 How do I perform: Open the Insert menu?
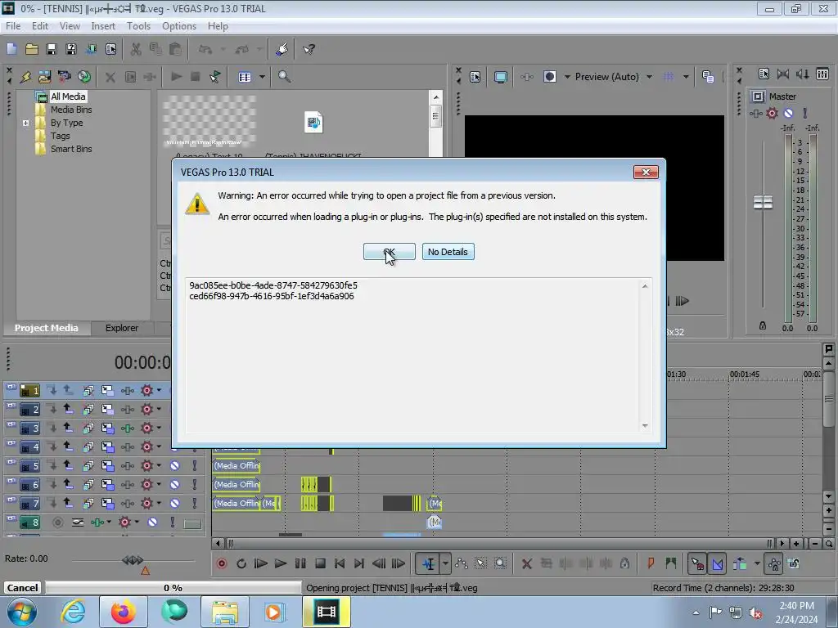tap(102, 25)
